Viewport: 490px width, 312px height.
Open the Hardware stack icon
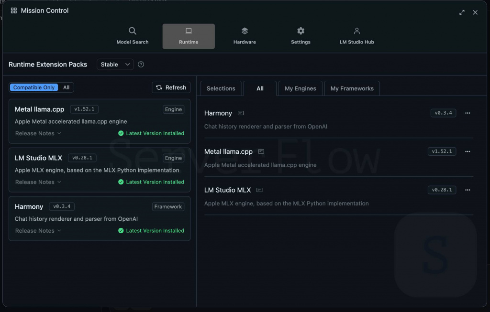(x=245, y=30)
